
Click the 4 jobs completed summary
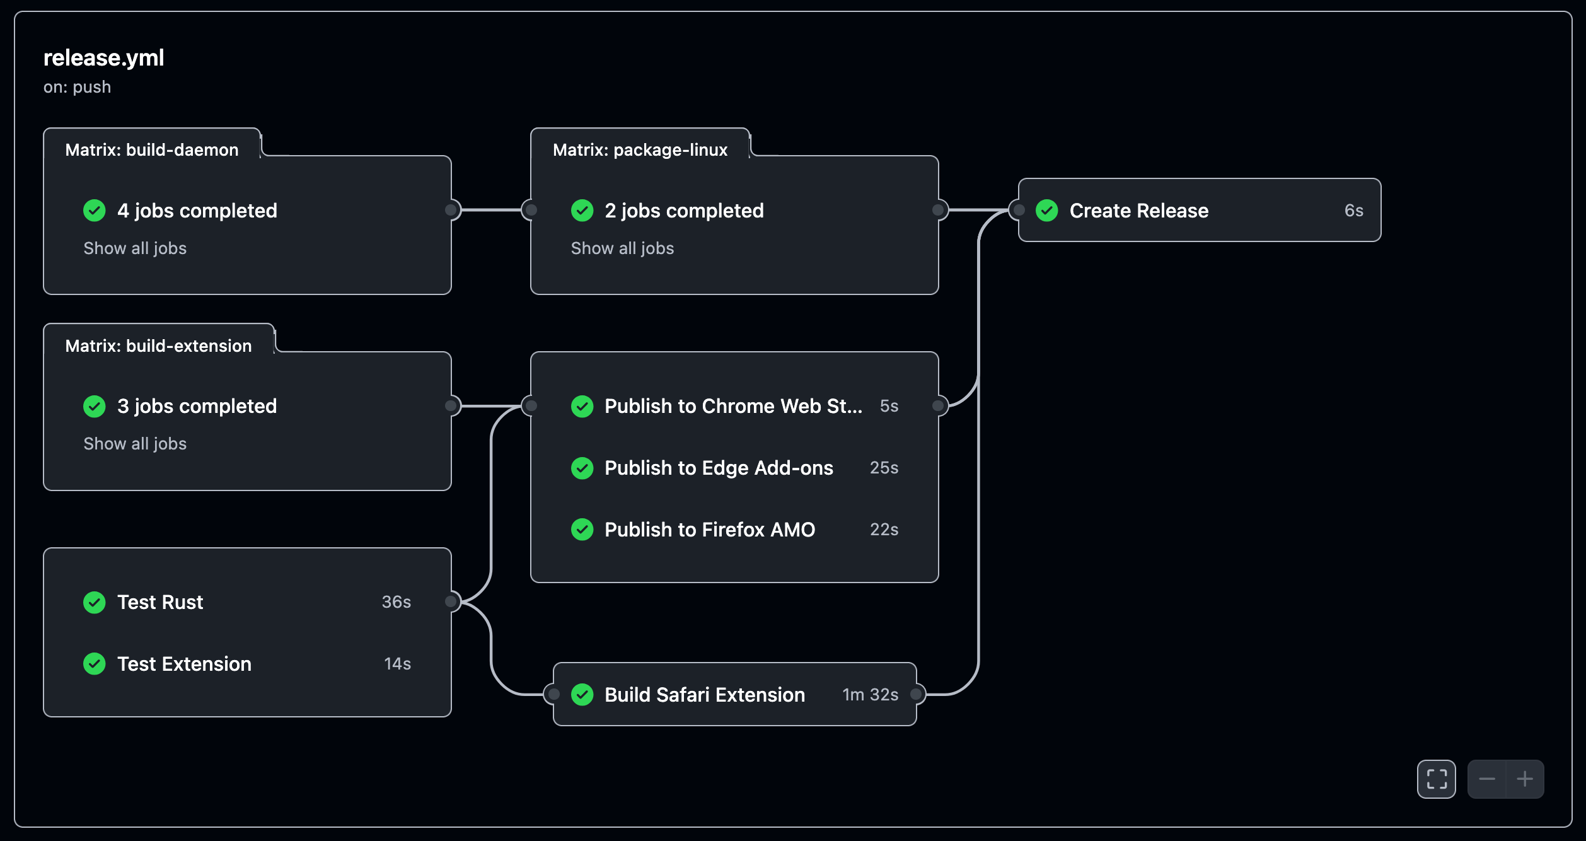(197, 211)
